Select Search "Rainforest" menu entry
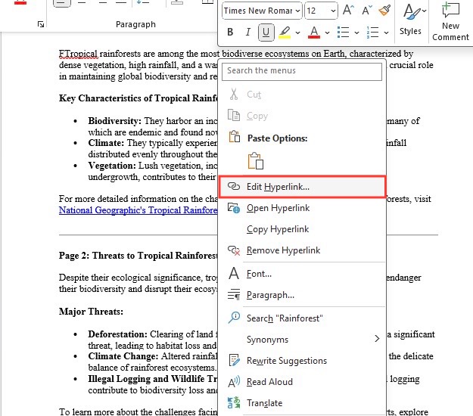The image size is (473, 416). [x=302, y=318]
